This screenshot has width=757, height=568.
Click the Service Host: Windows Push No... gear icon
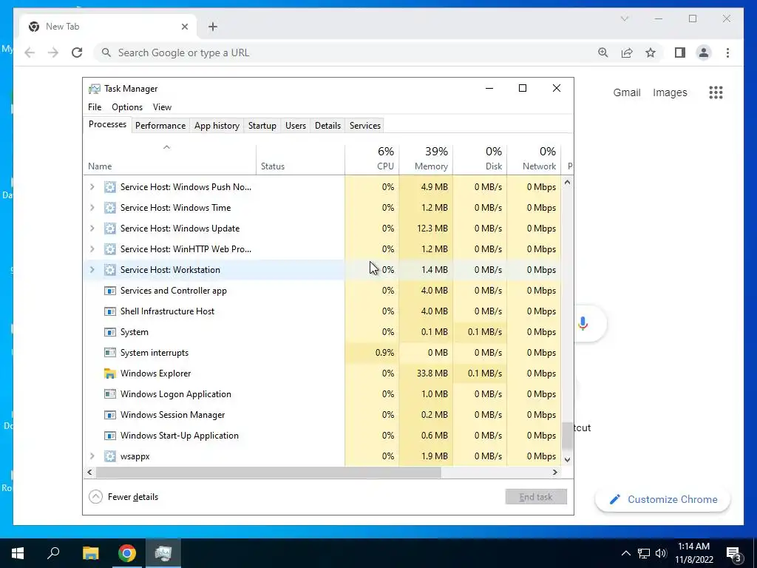(110, 187)
